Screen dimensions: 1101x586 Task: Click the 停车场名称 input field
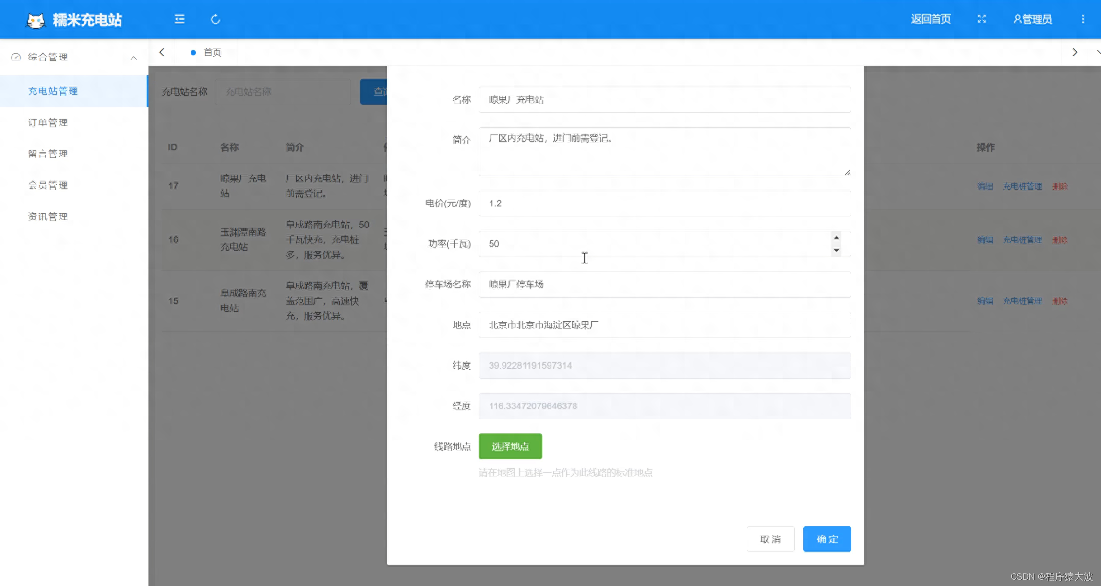664,285
